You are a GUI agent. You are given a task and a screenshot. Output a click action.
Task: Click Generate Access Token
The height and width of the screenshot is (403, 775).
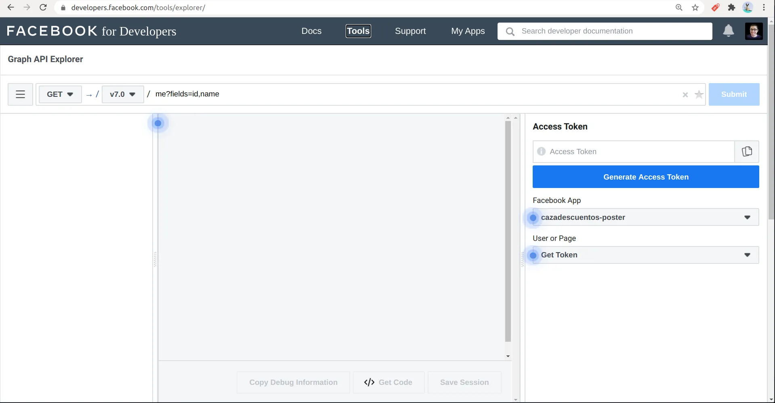[x=646, y=177]
